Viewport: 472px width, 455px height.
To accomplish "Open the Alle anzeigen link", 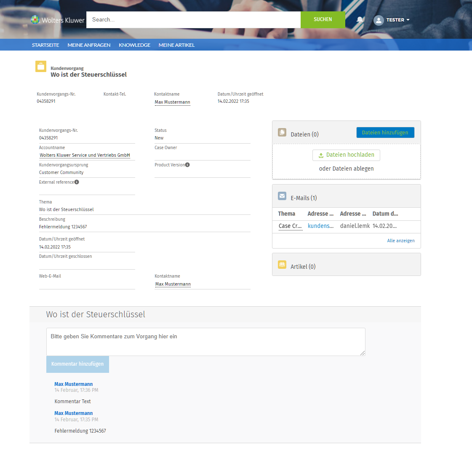I will [x=400, y=241].
